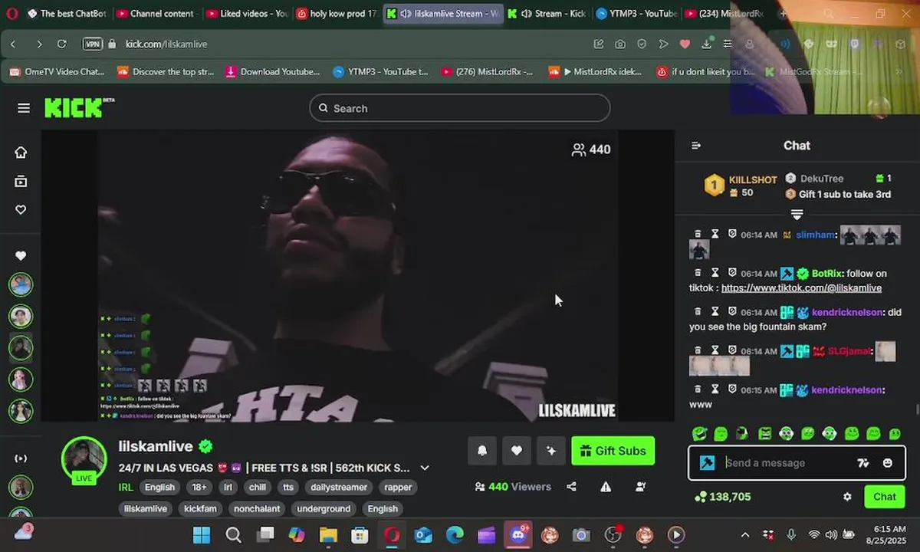Click the recommended channels broadcast icon
Screen dimensions: 920x552
(x=21, y=458)
